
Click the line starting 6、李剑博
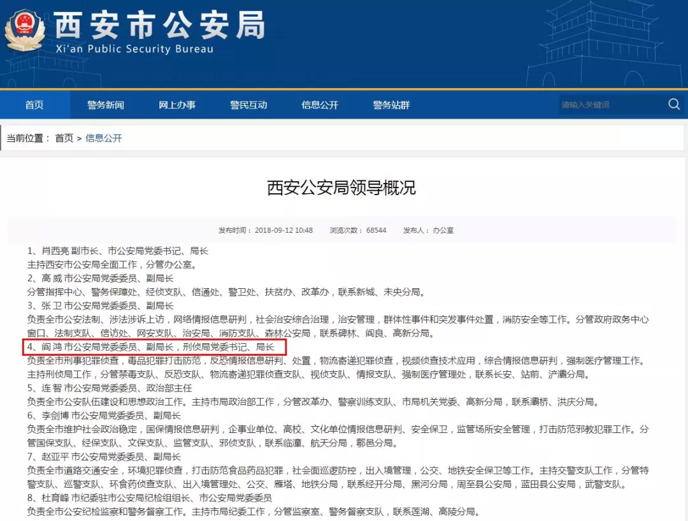coord(104,415)
